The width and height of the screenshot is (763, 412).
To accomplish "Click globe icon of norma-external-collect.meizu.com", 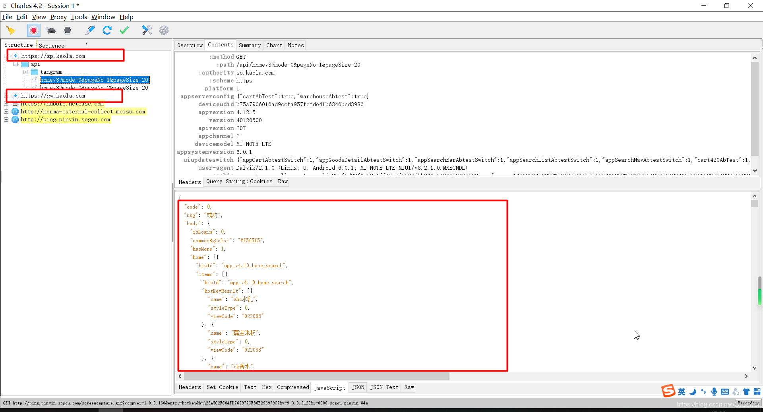I will pyautogui.click(x=15, y=112).
